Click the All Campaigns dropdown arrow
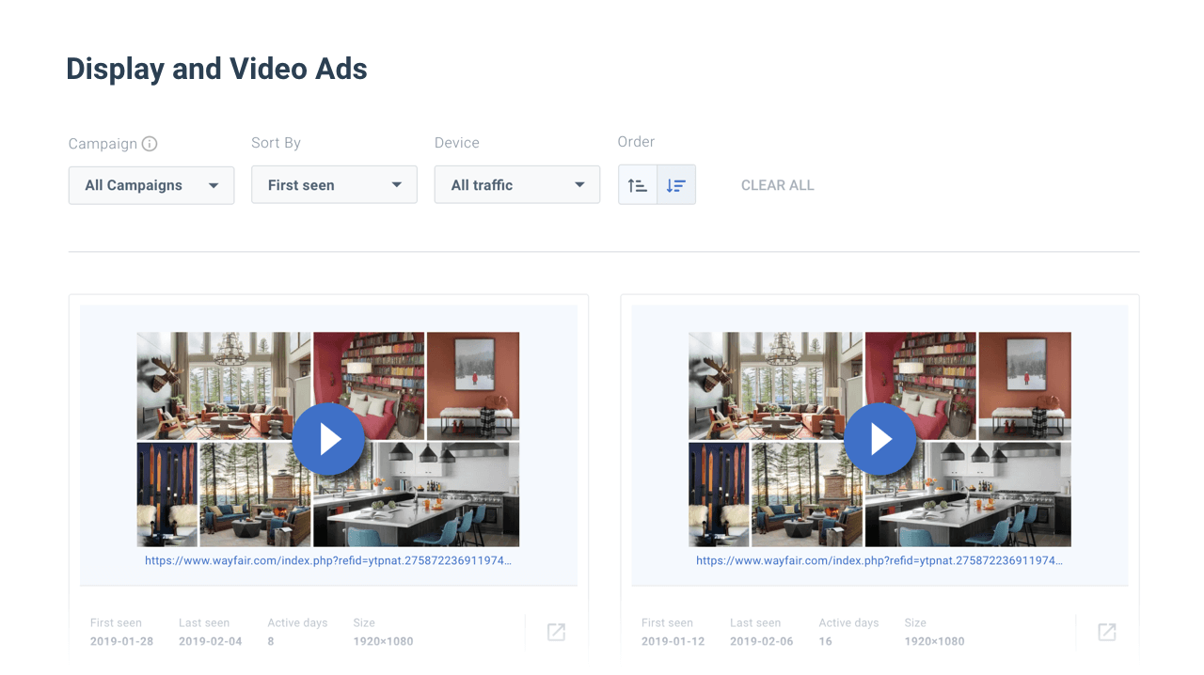The width and height of the screenshot is (1204, 675). (214, 185)
